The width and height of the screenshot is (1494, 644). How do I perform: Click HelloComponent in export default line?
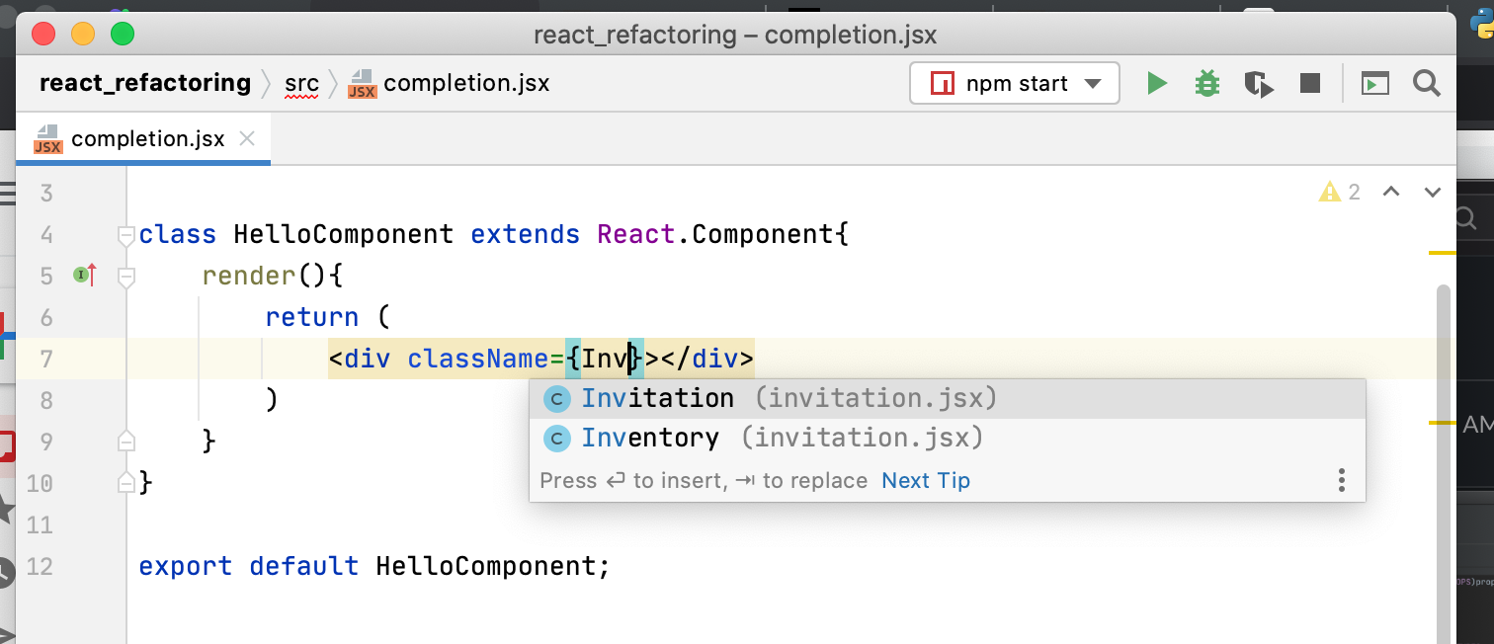pyautogui.click(x=485, y=567)
